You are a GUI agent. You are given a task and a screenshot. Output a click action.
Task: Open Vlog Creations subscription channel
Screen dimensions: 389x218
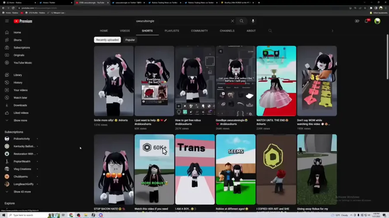tap(22, 169)
